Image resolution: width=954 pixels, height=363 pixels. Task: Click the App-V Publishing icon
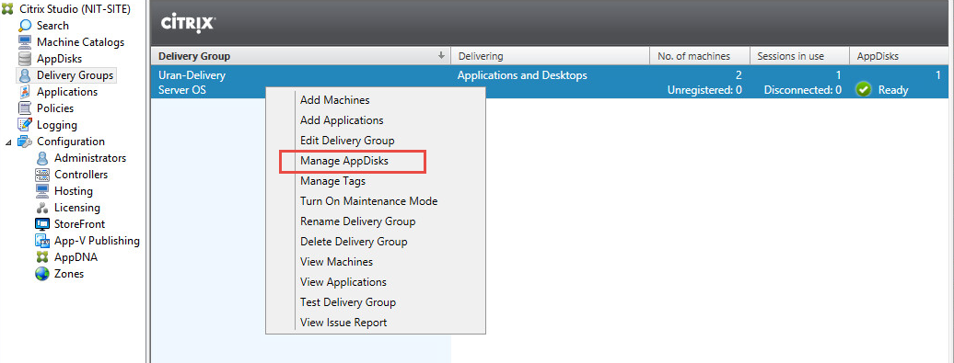tap(42, 241)
